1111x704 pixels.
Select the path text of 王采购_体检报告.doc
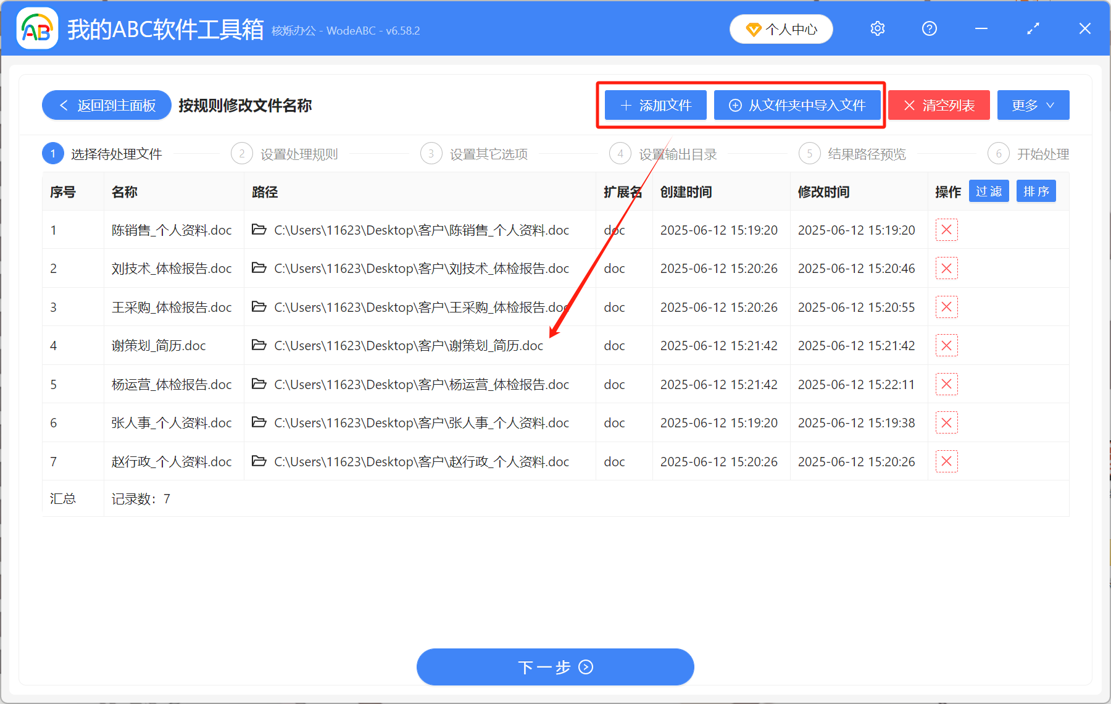tap(422, 307)
